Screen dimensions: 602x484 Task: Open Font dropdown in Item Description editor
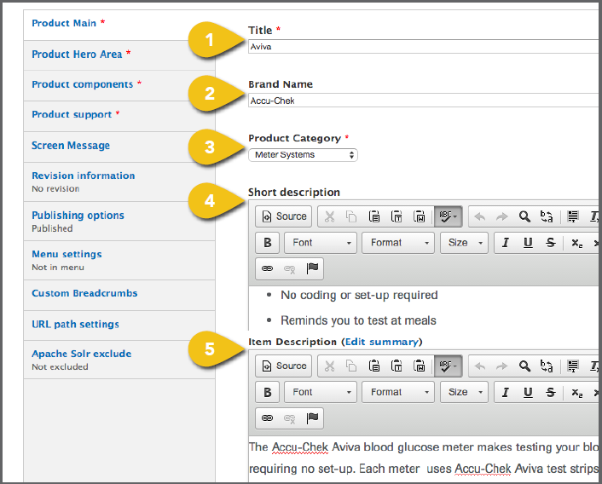tap(321, 392)
